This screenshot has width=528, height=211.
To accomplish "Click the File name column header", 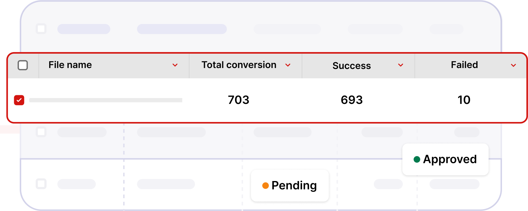I will point(70,65).
